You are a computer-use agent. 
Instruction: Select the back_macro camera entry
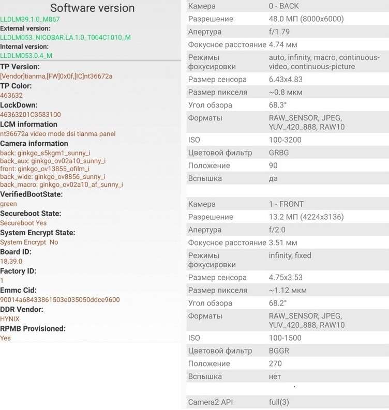point(61,185)
